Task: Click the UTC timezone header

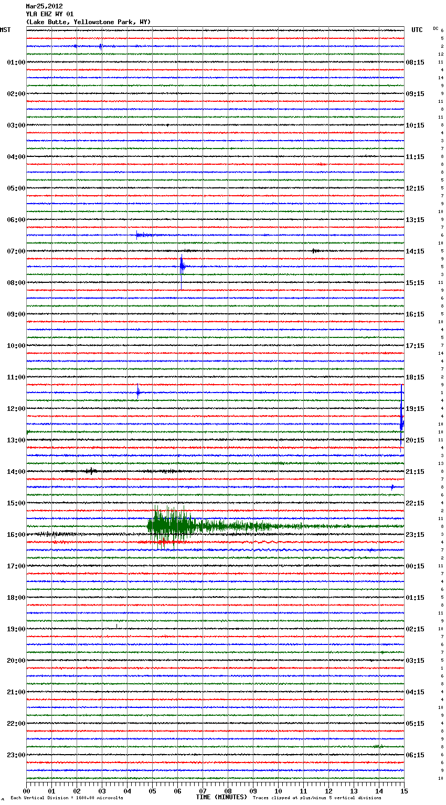Action: click(417, 30)
